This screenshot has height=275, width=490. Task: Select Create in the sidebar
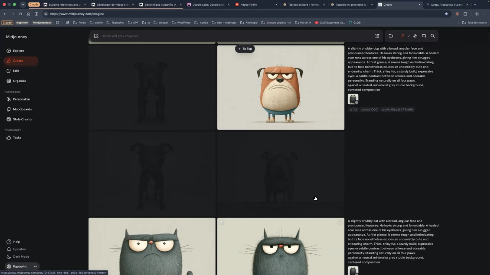pos(21,61)
